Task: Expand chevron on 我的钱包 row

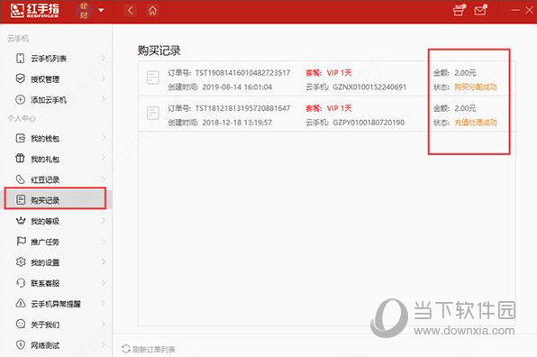Action: click(x=104, y=138)
